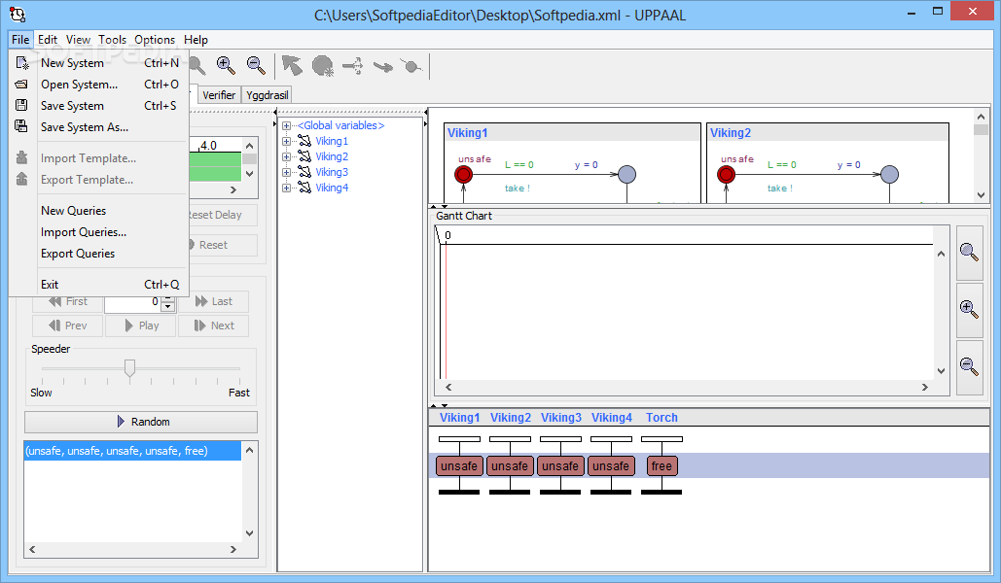Switch to the Verifier tab

coord(219,95)
